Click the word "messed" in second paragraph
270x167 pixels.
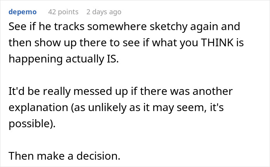click(93, 91)
